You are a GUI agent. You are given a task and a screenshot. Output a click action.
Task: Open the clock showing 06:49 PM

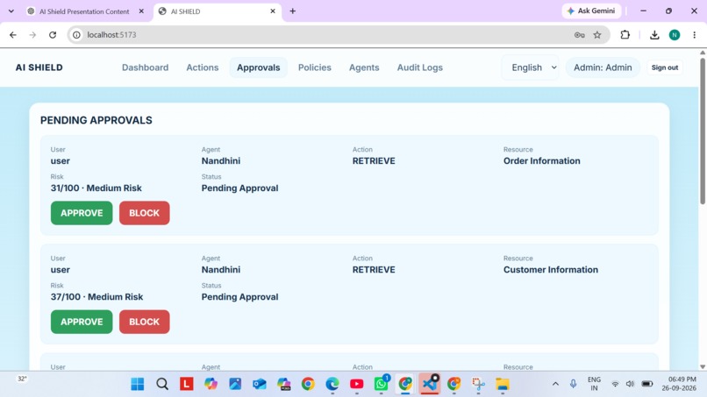coord(679,384)
